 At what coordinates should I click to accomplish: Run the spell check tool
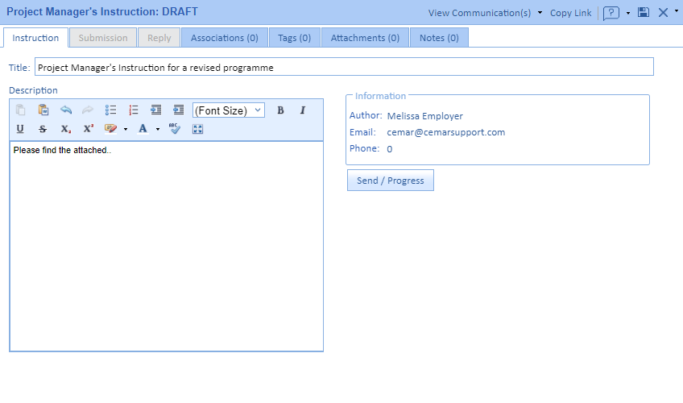click(x=175, y=129)
